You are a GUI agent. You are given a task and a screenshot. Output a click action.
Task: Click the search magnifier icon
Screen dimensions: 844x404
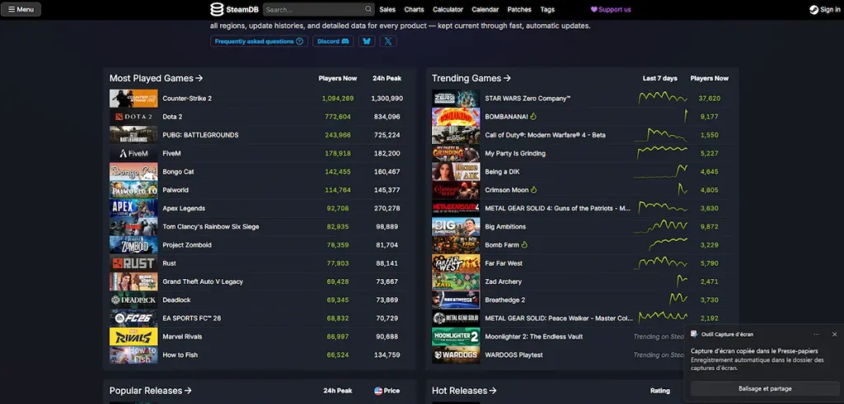368,9
